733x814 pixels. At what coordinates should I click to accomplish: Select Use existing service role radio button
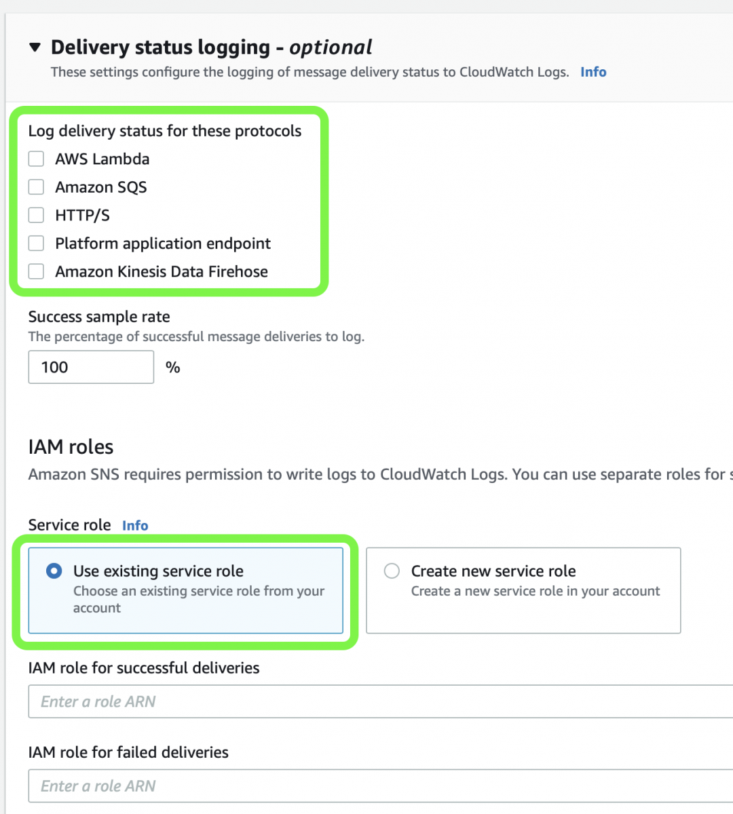[x=54, y=571]
